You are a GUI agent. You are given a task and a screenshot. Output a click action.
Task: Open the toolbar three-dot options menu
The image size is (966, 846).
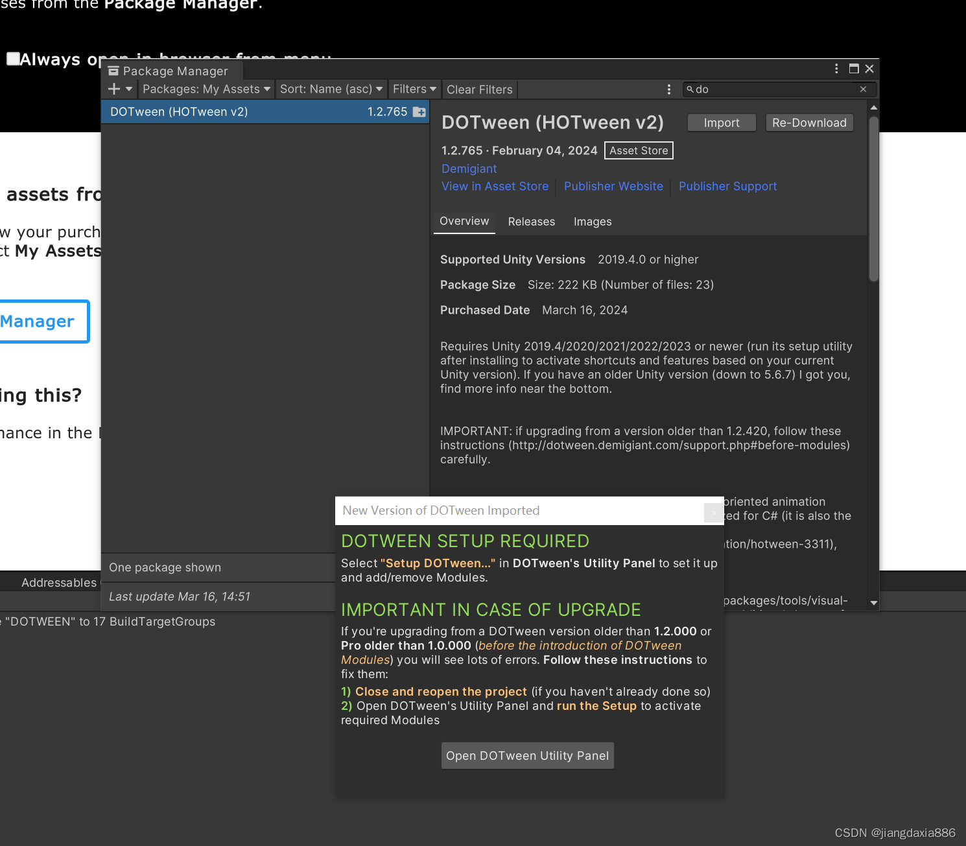click(669, 89)
